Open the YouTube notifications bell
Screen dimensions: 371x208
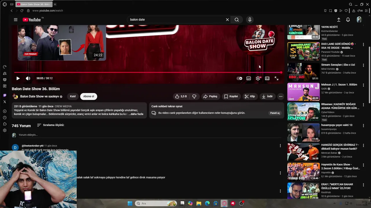[x=348, y=20]
